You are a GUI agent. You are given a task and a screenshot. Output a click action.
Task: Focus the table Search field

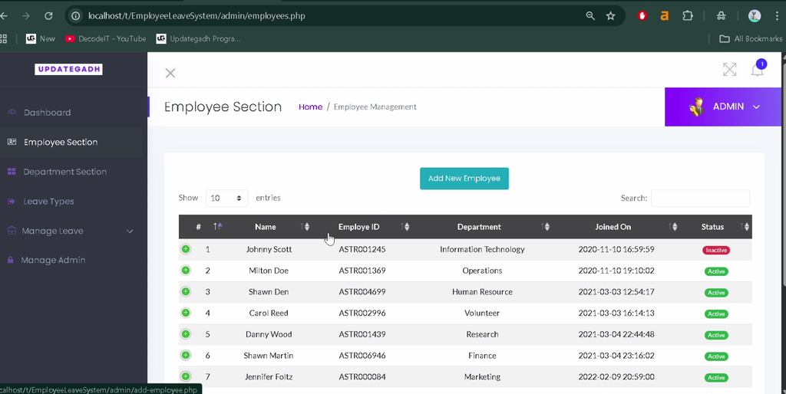click(700, 198)
